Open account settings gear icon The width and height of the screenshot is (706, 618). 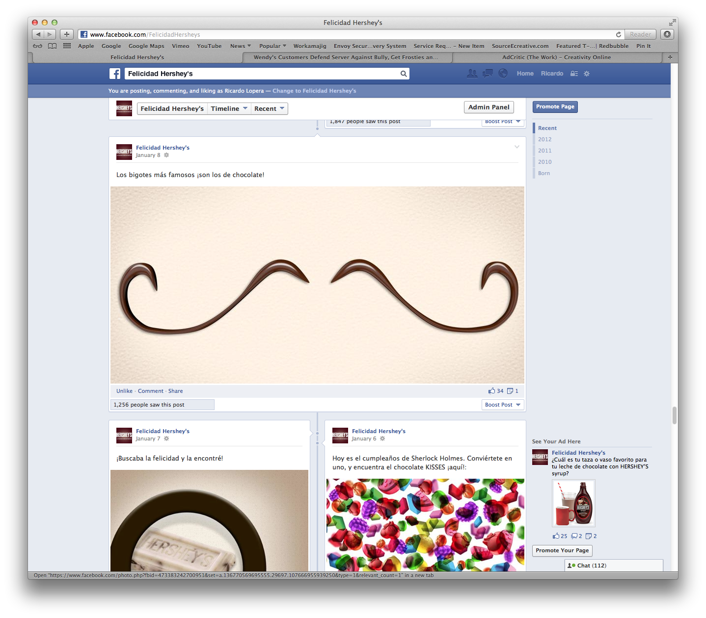[x=587, y=74]
